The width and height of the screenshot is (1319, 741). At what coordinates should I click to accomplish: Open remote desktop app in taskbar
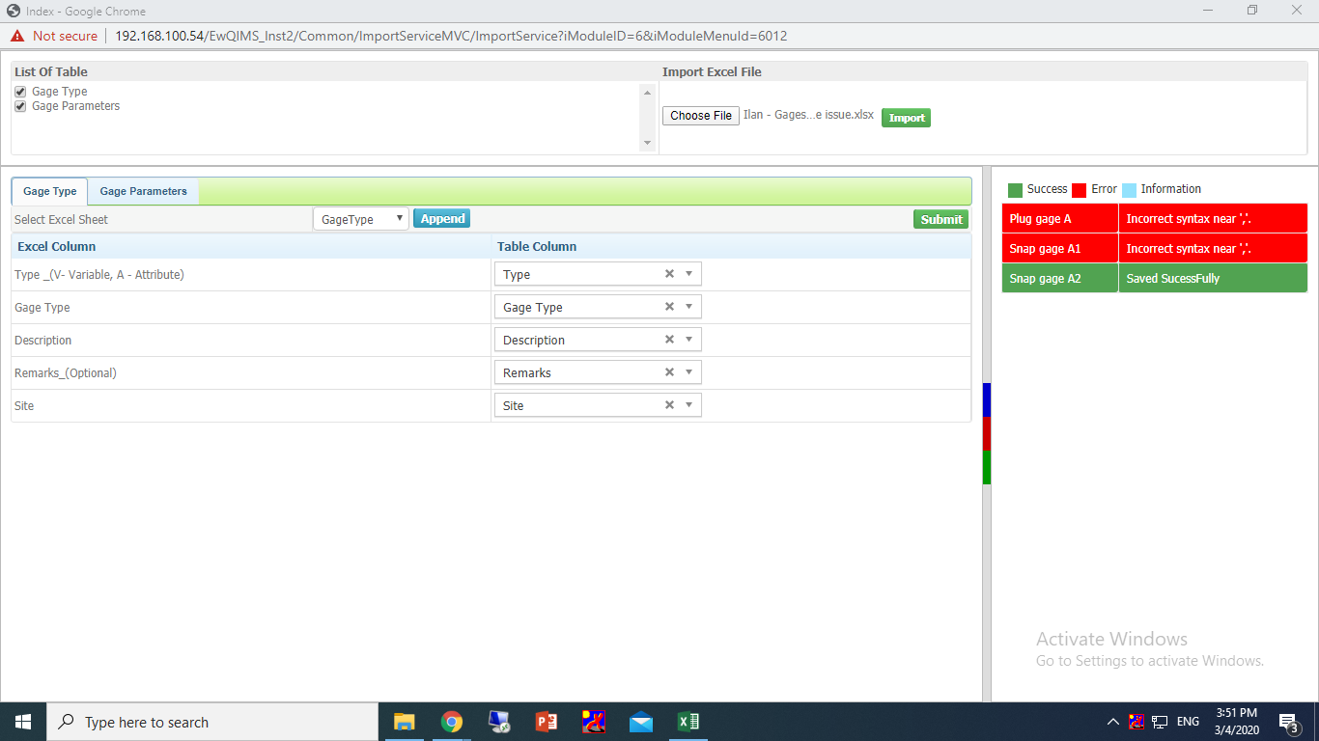[x=499, y=722]
